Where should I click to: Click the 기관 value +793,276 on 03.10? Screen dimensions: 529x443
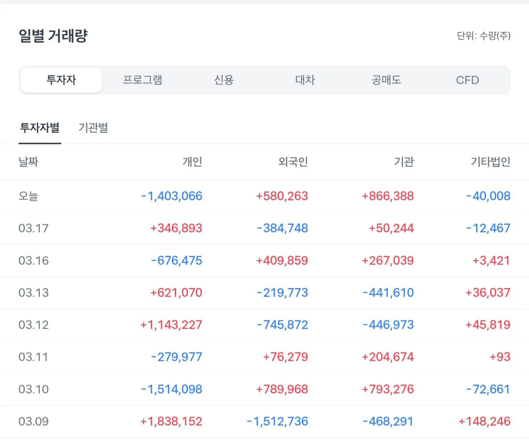point(388,390)
